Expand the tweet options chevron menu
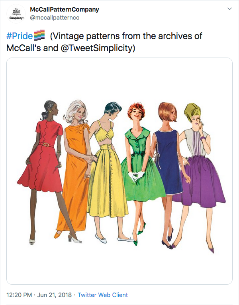 click(x=229, y=8)
